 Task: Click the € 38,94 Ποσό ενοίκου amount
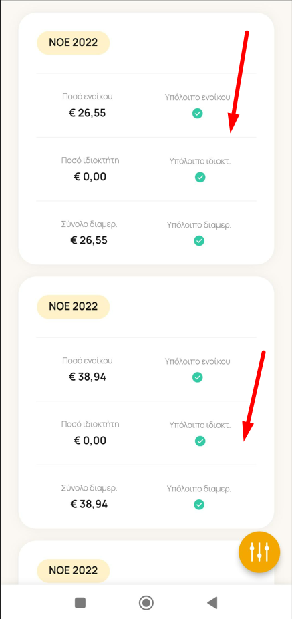coord(88,377)
